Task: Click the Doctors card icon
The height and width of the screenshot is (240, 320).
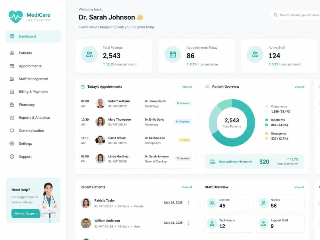Action: 212,203
